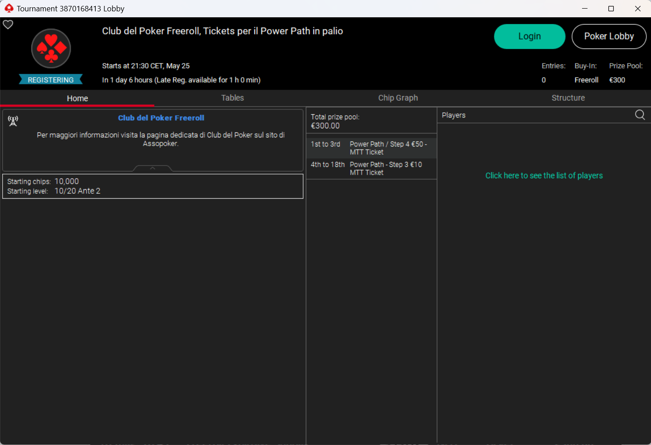Click the Entries count 0

pos(543,80)
